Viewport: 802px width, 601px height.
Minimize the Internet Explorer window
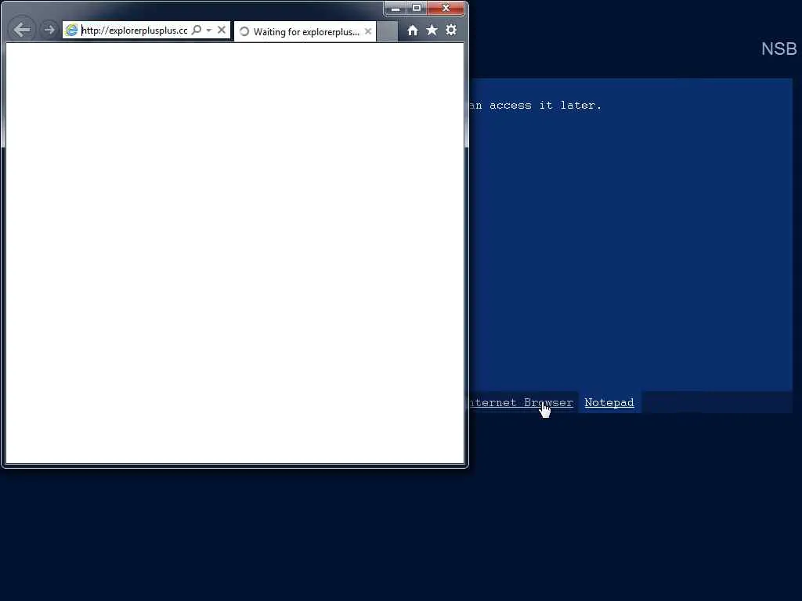395,8
